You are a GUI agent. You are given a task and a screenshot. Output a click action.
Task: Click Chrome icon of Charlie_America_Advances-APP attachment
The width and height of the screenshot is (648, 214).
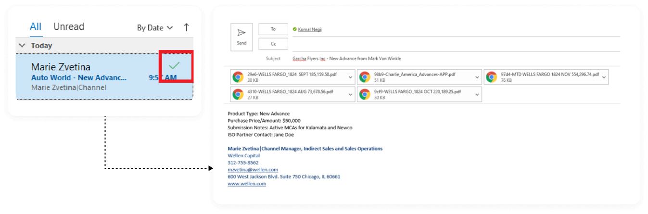364,77
